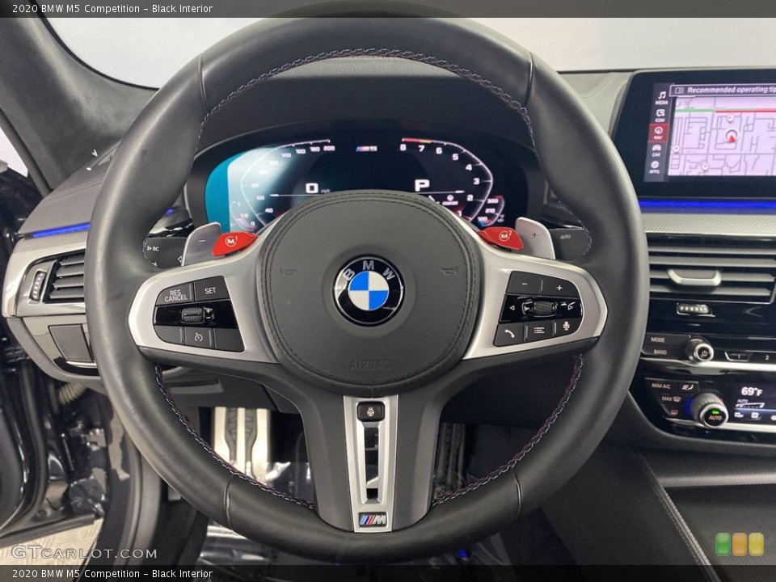Tap the voice command microphone button
The width and height of the screenshot is (776, 582).
(x=567, y=326)
